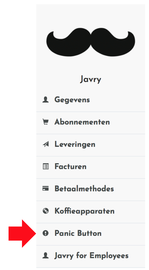This screenshot has height=270, width=149.
Task: Click the red arrow pointing at Panic Button
Action: pos(22,234)
